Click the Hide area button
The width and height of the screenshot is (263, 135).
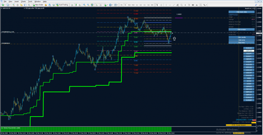[x=242, y=40]
